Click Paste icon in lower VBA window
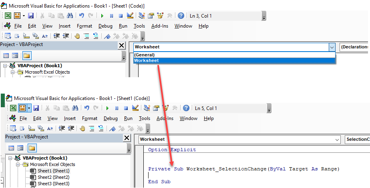Viewport: 370px width, 188px height. 66,108
